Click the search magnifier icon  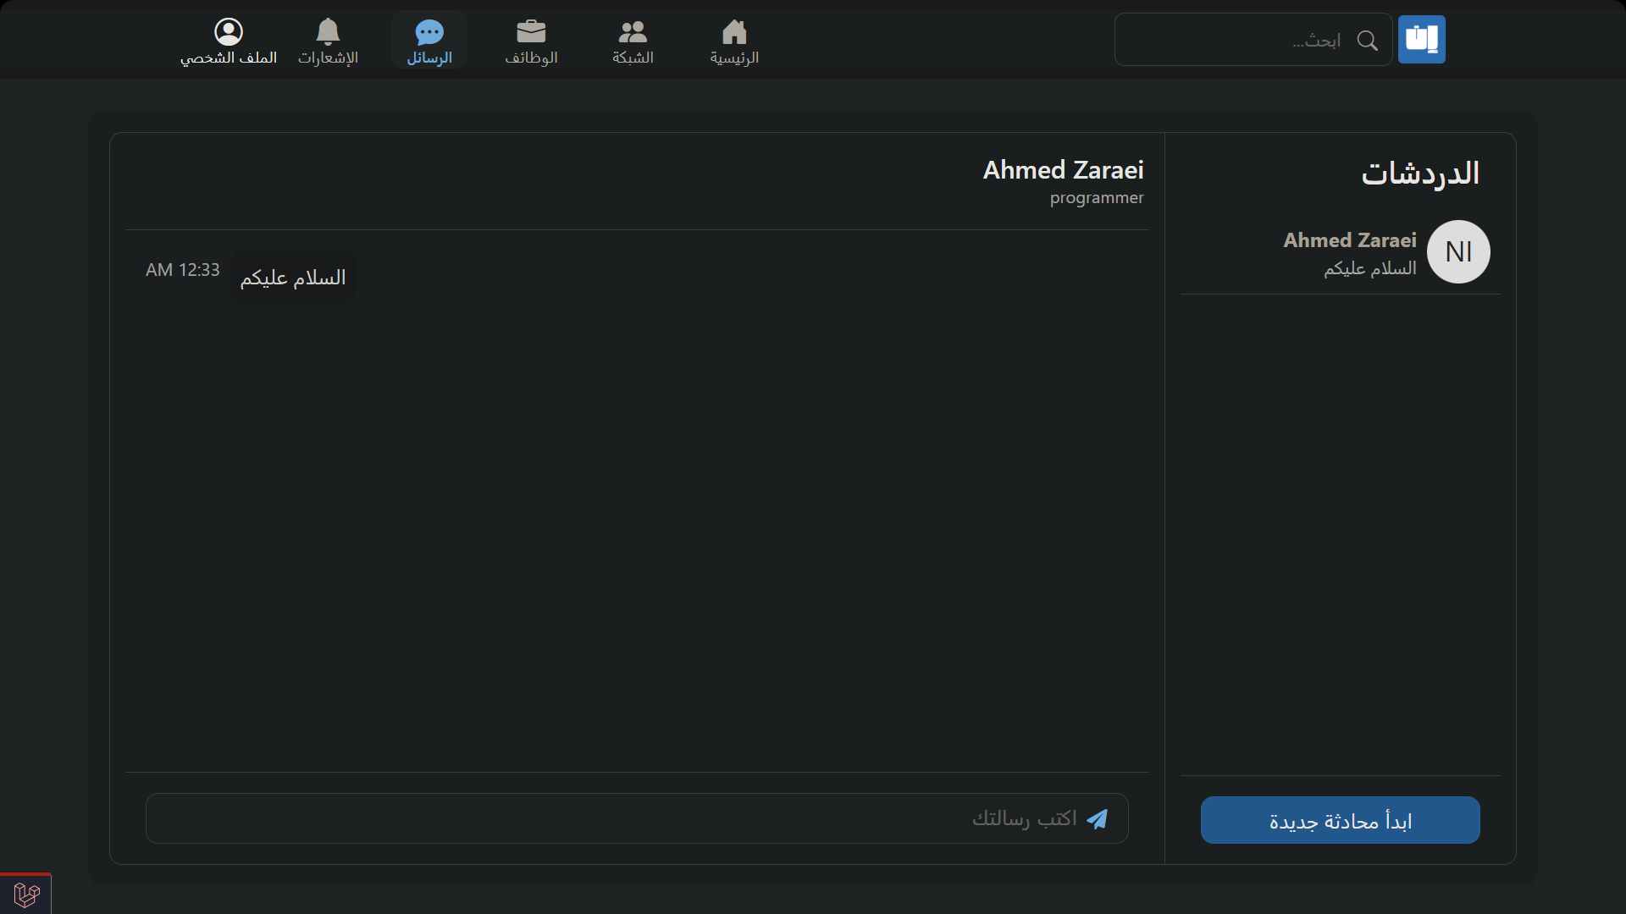point(1367,40)
